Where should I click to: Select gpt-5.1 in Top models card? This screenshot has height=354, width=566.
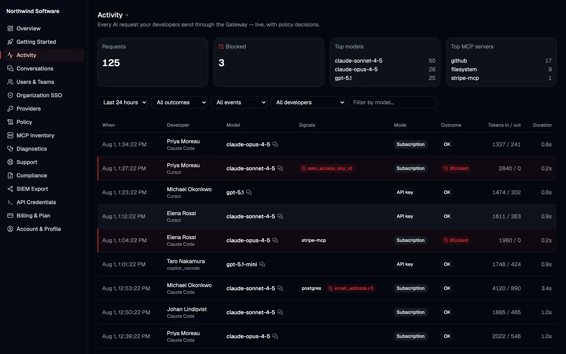[x=343, y=78]
